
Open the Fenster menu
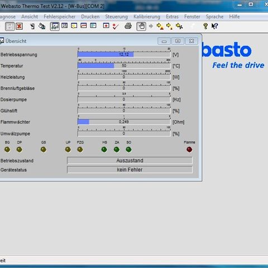coord(192,17)
